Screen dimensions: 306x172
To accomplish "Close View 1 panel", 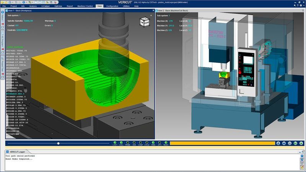I will click(x=153, y=11).
